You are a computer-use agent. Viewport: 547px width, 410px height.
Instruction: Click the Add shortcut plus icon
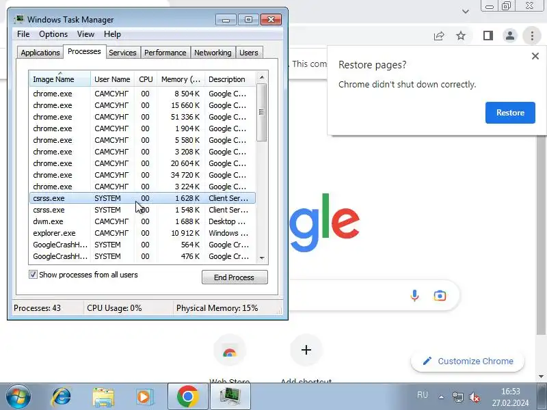coord(306,350)
